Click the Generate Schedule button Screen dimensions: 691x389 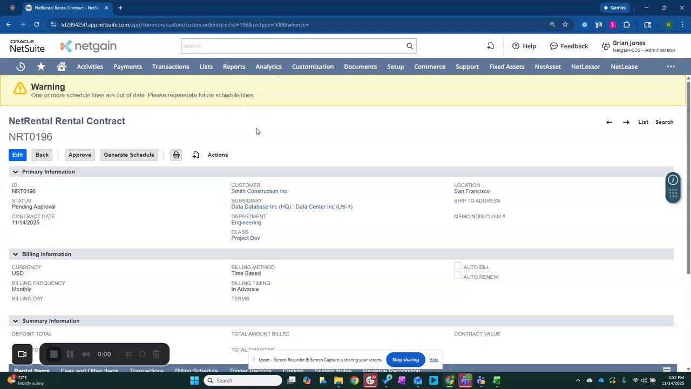tap(129, 155)
